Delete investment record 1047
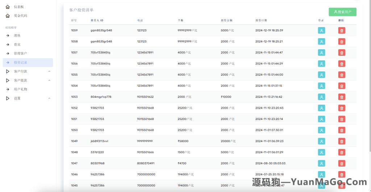This screenshot has width=371, height=192. coord(342,163)
